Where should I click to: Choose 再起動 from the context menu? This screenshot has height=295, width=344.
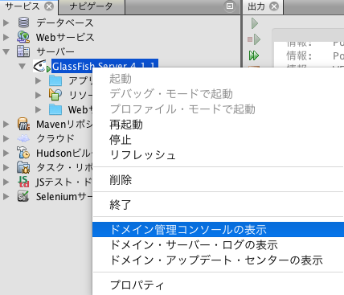click(218, 125)
